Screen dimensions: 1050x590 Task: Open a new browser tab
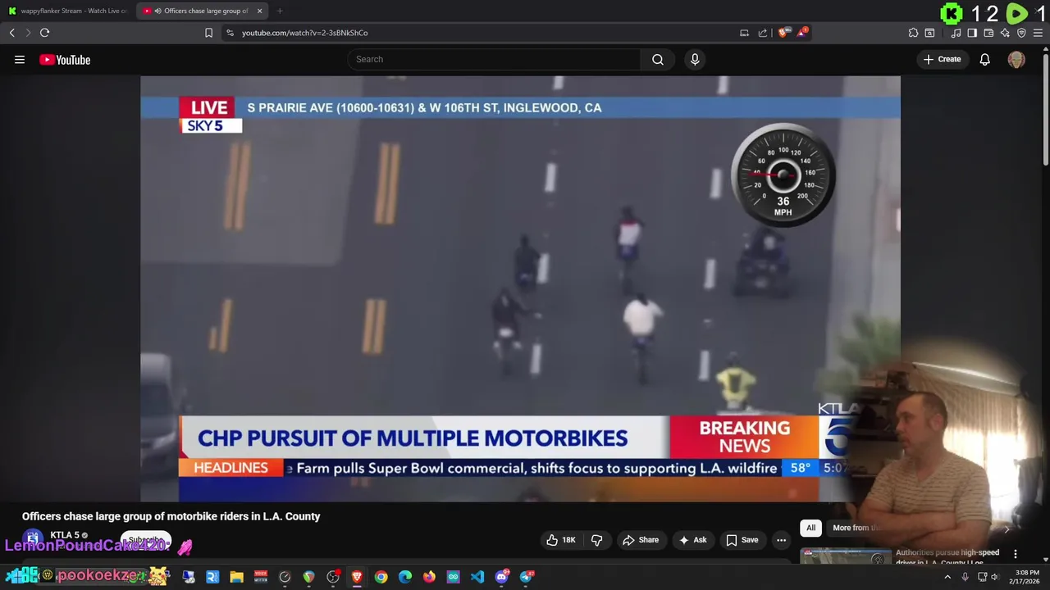(x=280, y=11)
